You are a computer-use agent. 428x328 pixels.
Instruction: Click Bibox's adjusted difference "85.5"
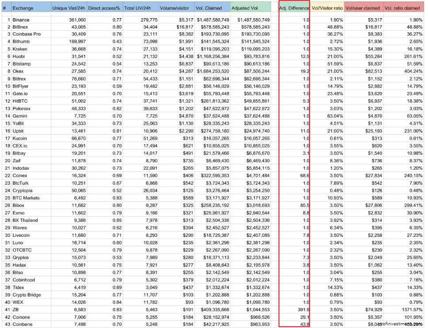coord(305,205)
